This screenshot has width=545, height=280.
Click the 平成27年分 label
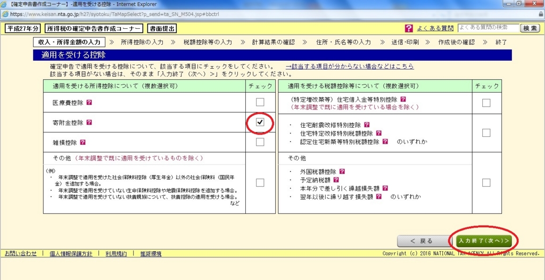[22, 29]
